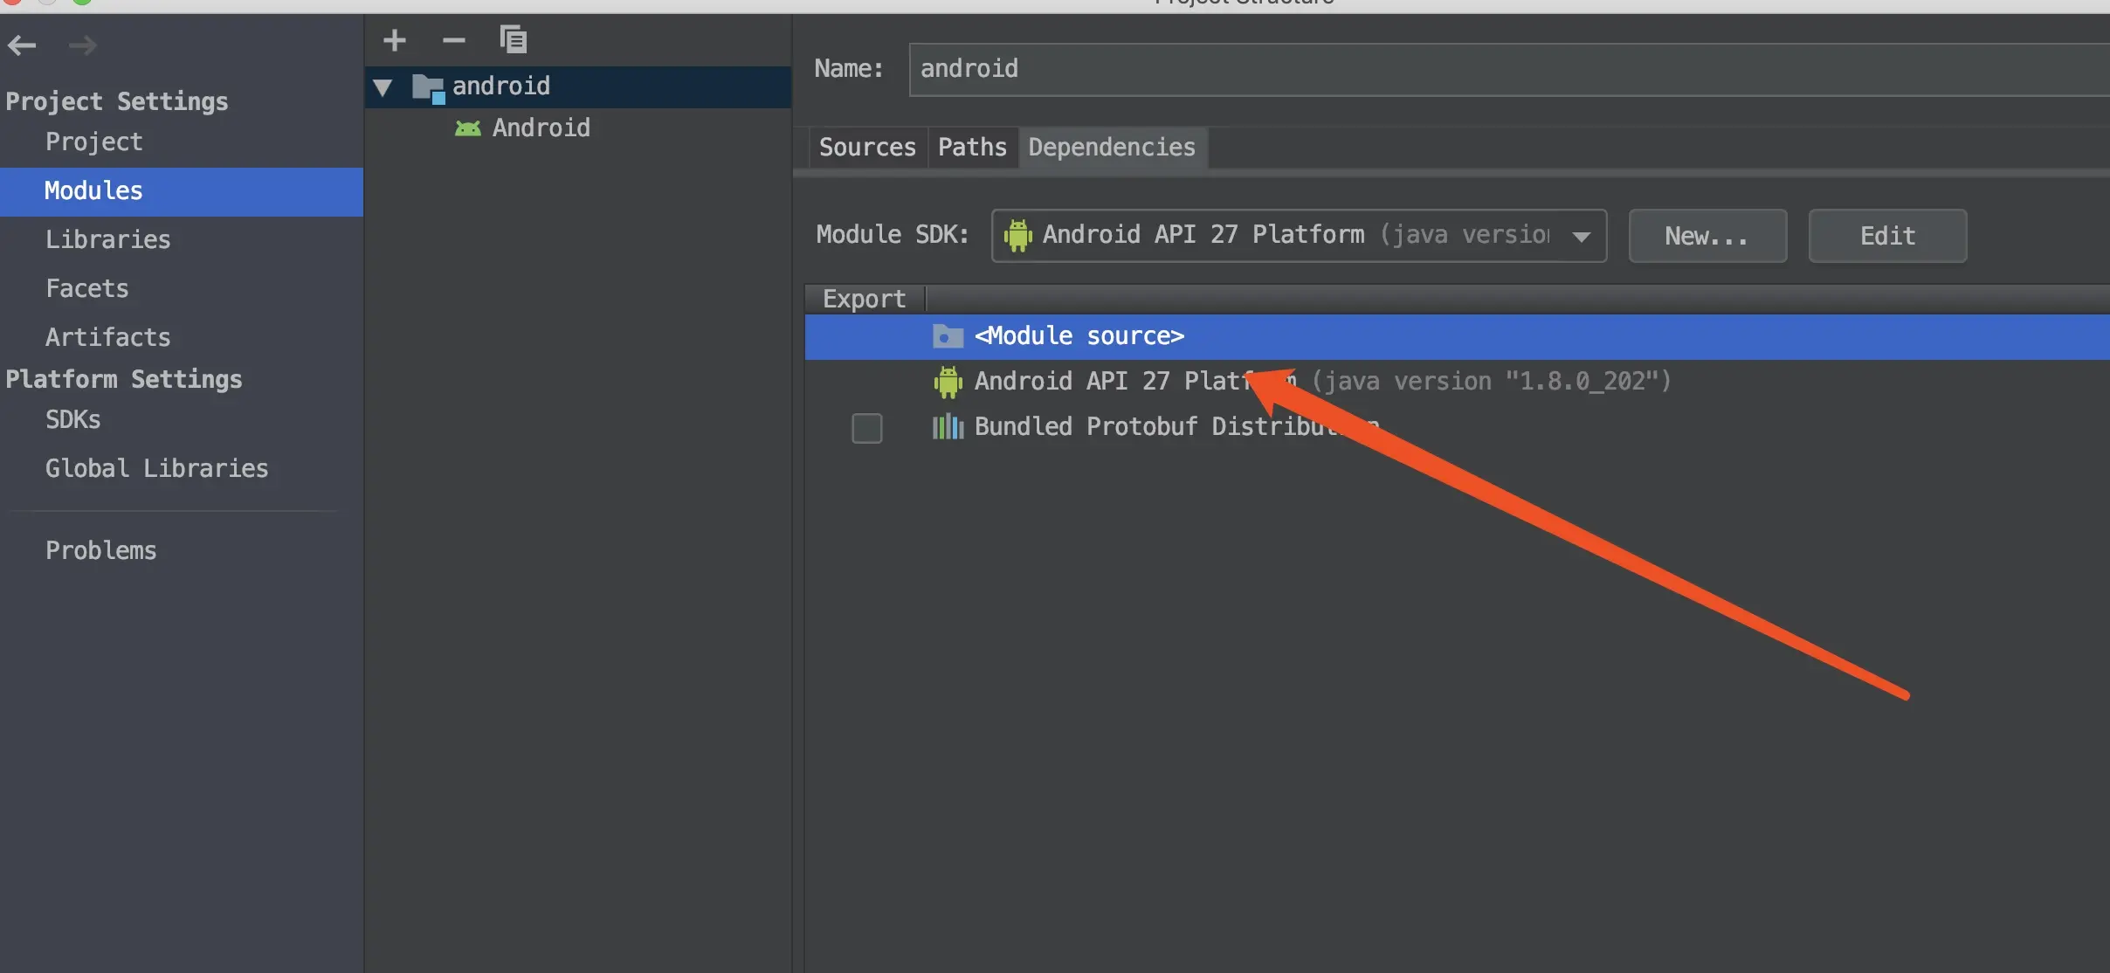The height and width of the screenshot is (973, 2110).
Task: Click the copy module icon
Action: [514, 39]
